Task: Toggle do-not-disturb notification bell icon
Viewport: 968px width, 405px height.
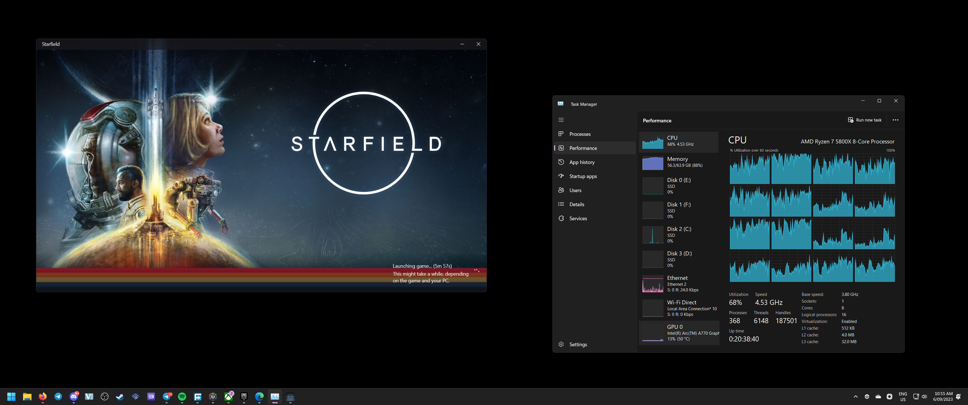Action: (958, 396)
